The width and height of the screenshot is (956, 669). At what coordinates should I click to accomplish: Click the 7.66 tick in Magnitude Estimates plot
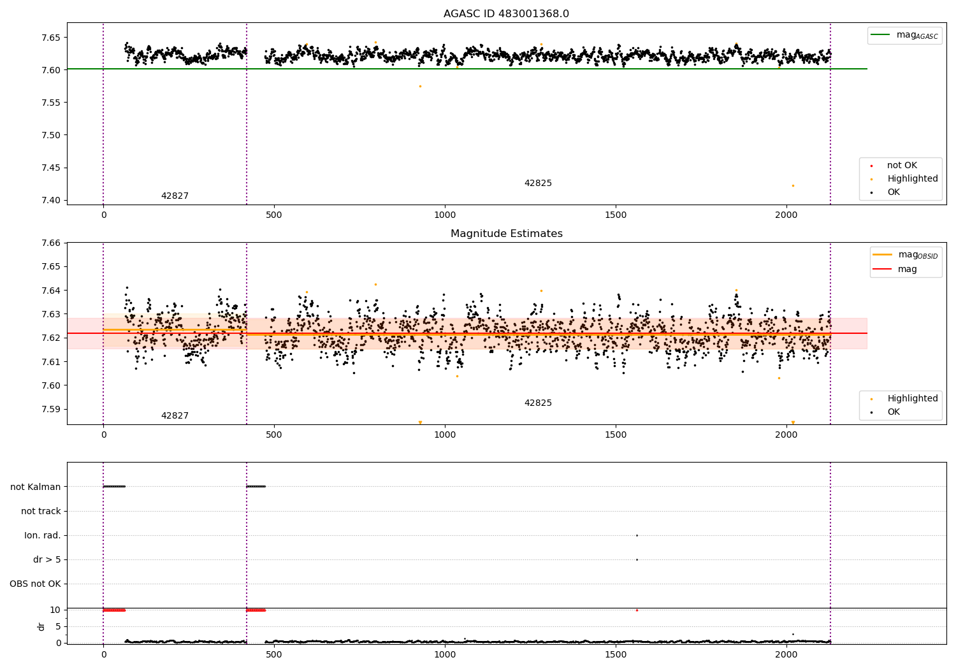(x=50, y=243)
